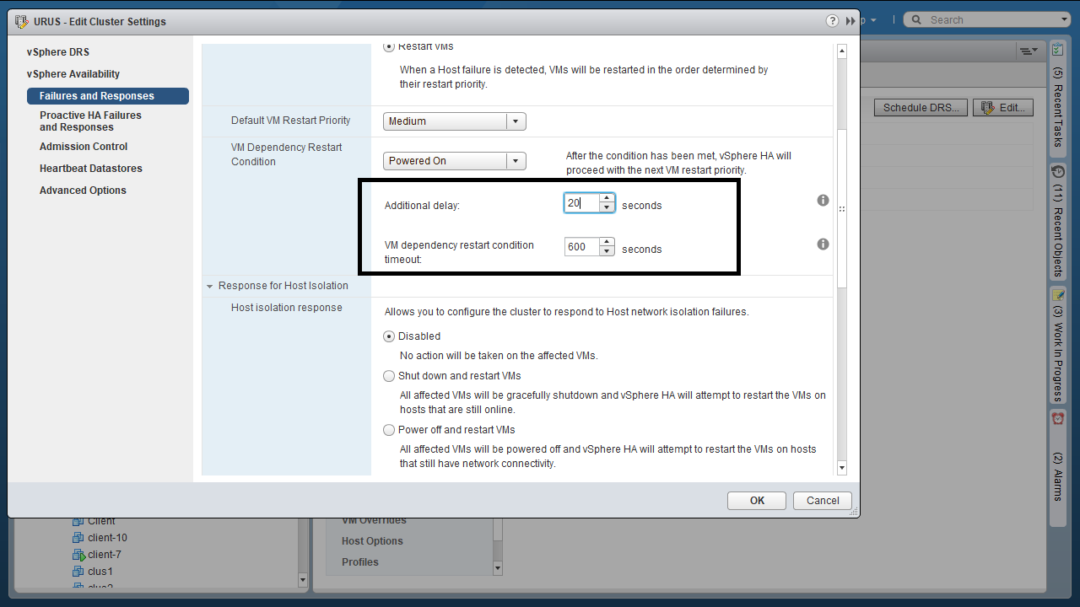Open the Alarms panel icon
The height and width of the screenshot is (607, 1080).
1057,418
